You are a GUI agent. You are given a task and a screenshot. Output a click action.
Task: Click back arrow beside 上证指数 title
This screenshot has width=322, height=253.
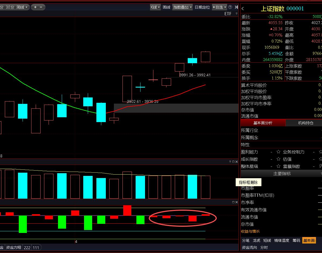click(x=243, y=9)
